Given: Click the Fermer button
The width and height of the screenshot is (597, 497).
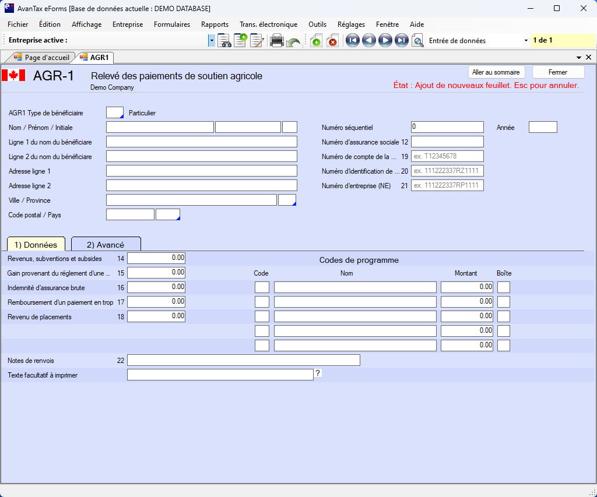Looking at the screenshot, I should point(558,72).
